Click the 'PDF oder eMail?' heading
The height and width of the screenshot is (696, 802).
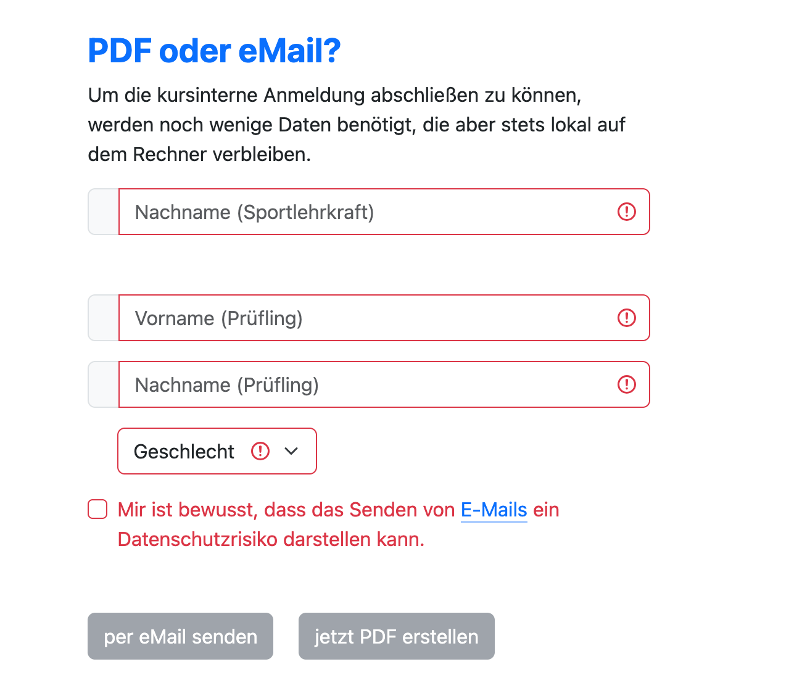(x=214, y=51)
